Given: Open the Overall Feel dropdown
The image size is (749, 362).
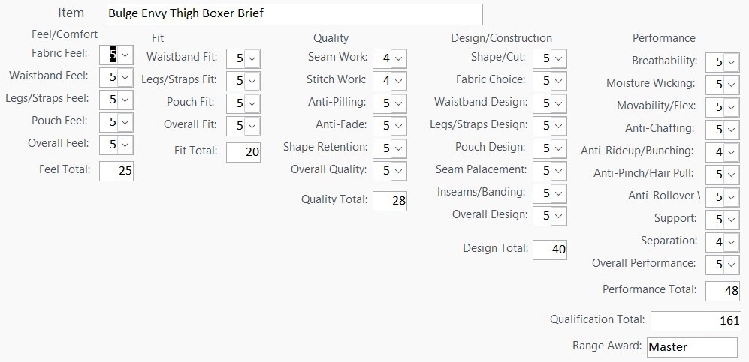Looking at the screenshot, I should coord(125,144).
